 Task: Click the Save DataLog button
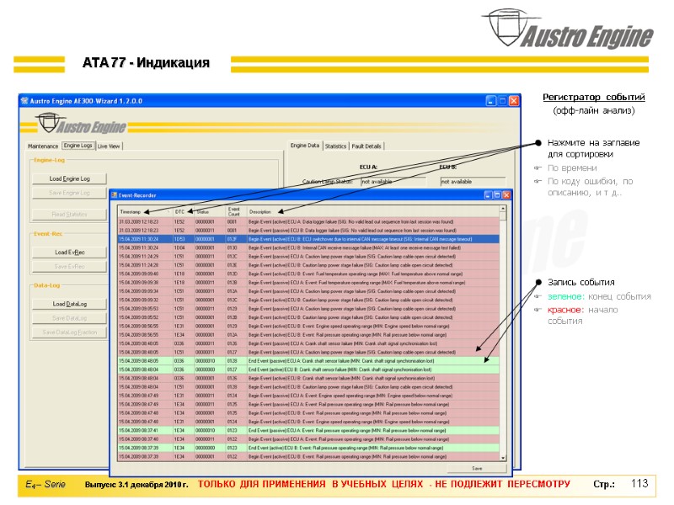69,318
